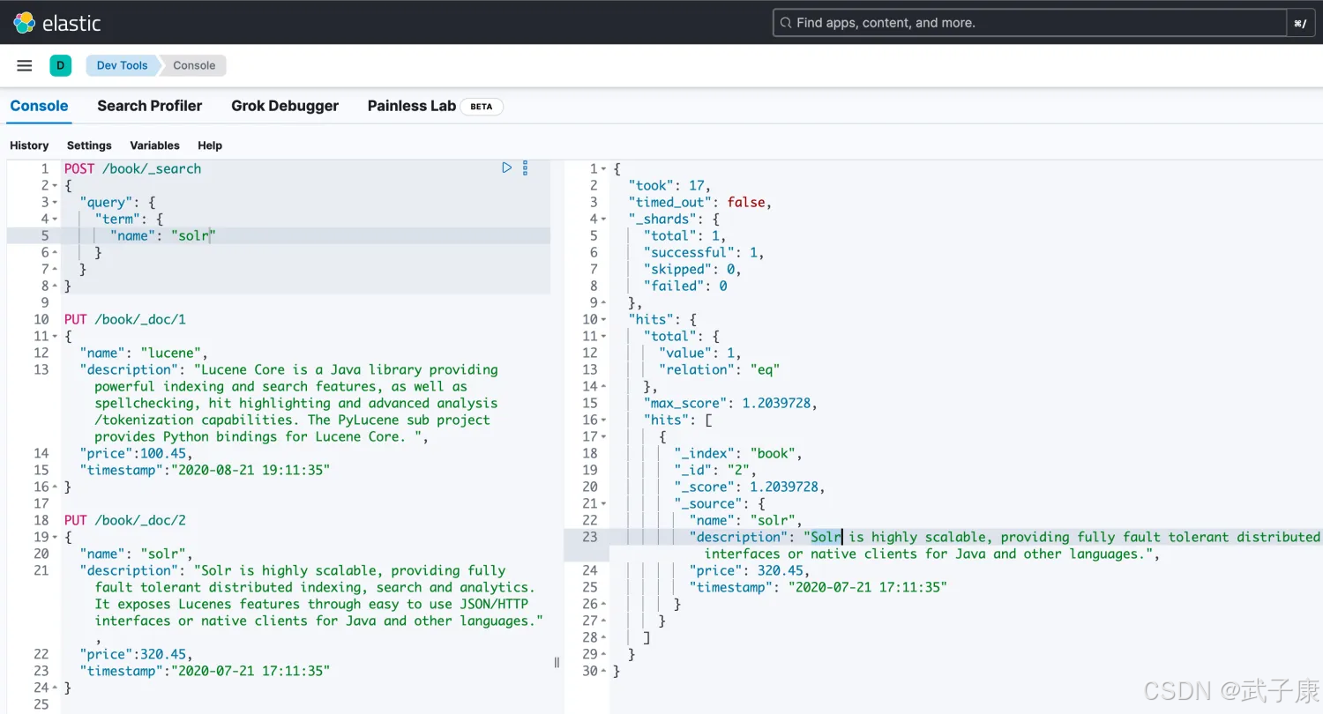Open the Variables panel
The height and width of the screenshot is (714, 1323).
pyautogui.click(x=154, y=145)
